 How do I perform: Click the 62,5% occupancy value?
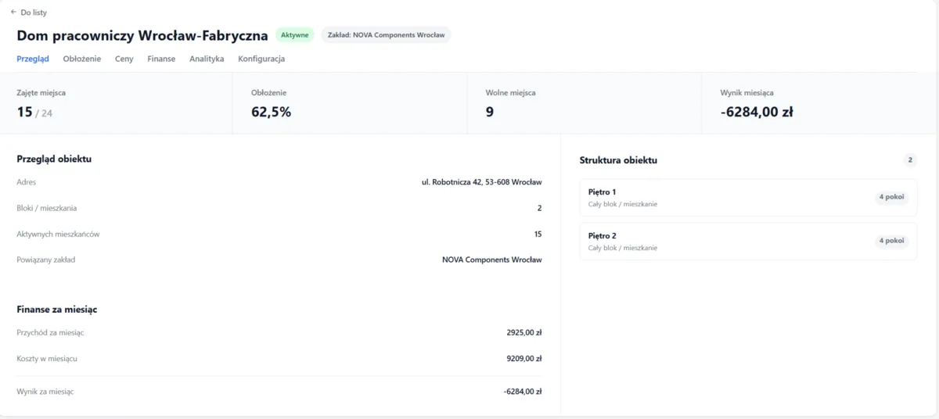[x=271, y=112]
